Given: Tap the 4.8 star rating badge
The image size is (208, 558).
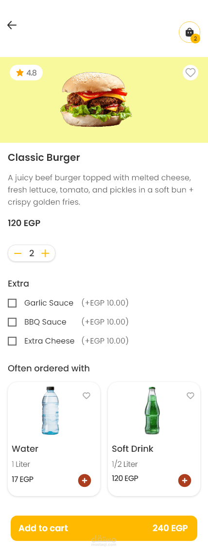Looking at the screenshot, I should click(26, 73).
